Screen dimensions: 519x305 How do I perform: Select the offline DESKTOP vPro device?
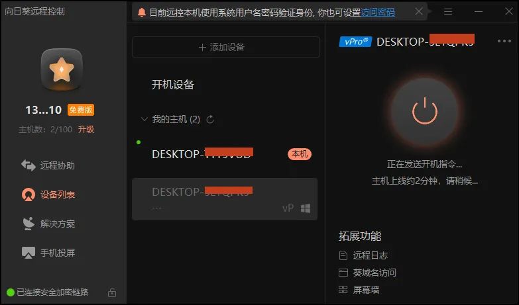coord(225,199)
